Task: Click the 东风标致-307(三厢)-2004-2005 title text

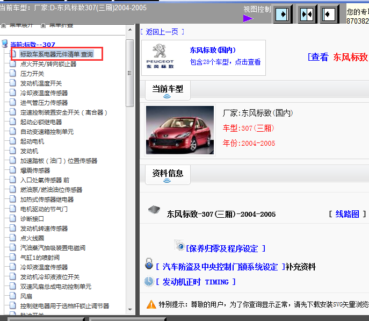Action: pos(221,214)
